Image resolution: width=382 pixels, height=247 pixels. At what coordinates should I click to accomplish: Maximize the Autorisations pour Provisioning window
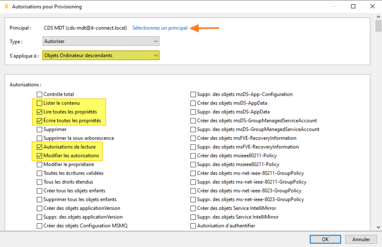pos(353,6)
